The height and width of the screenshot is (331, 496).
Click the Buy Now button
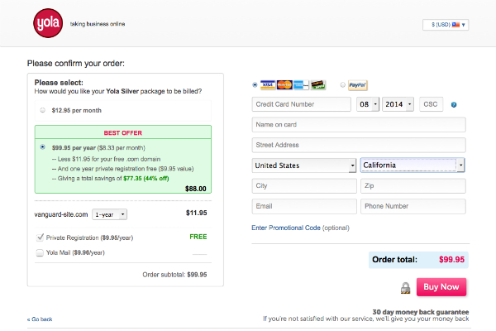pyautogui.click(x=441, y=287)
